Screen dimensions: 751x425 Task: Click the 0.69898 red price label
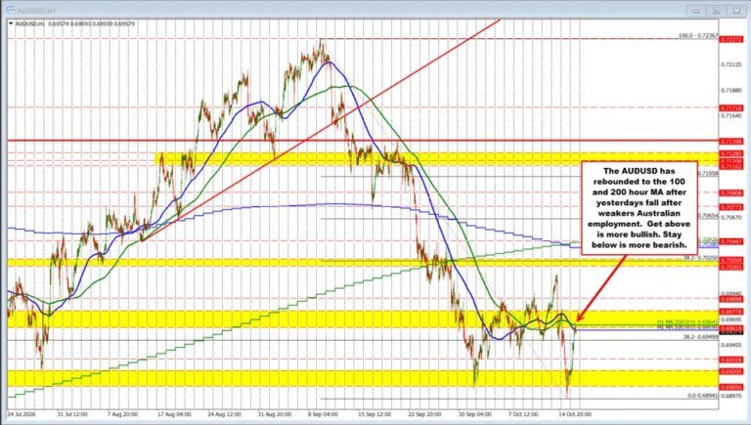pyautogui.click(x=731, y=299)
